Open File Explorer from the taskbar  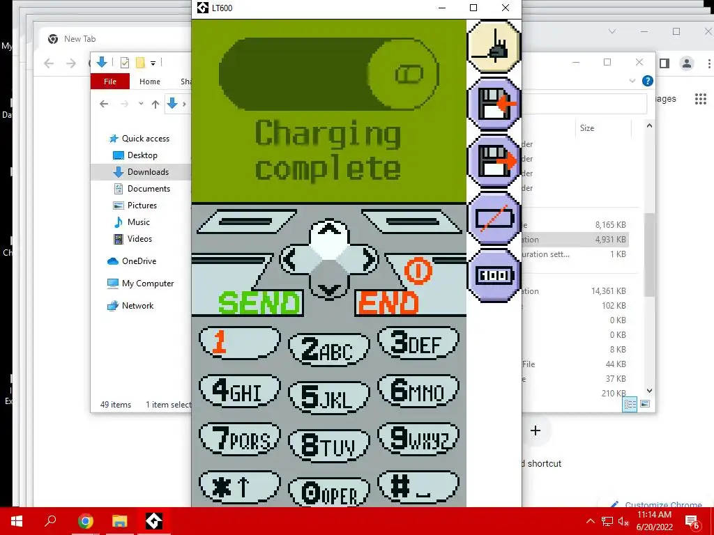(120, 521)
